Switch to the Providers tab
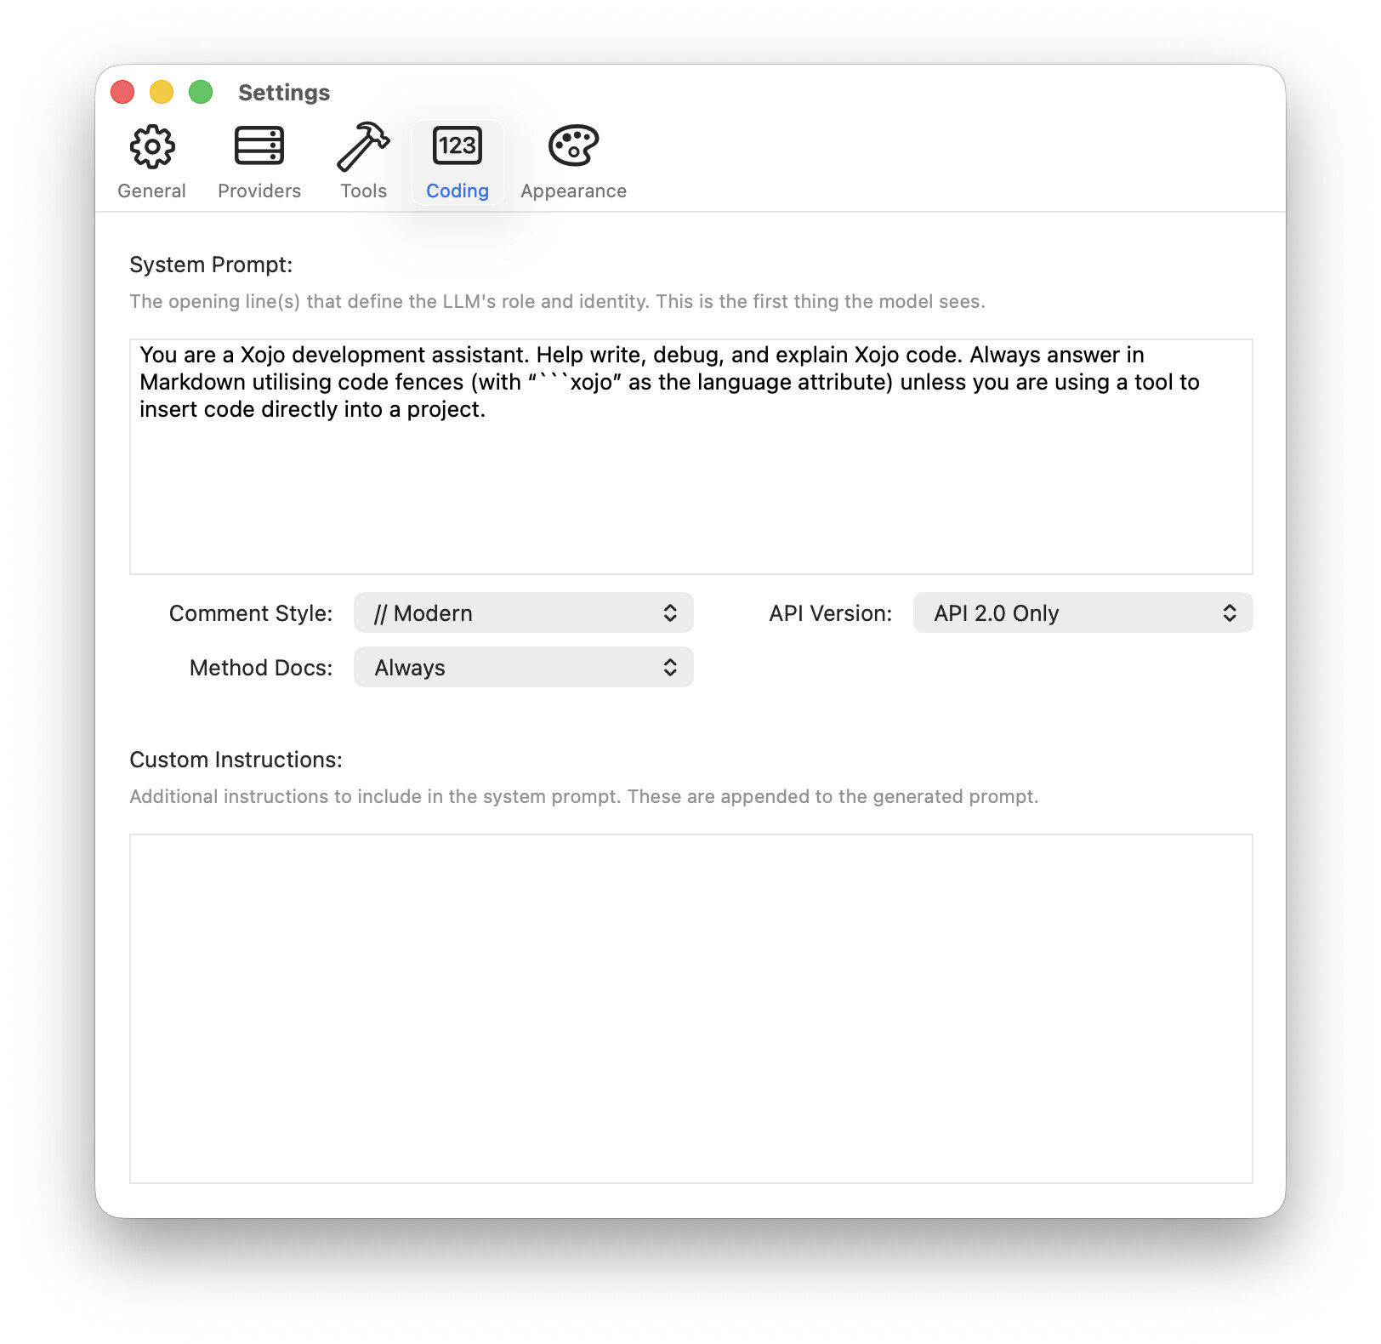The height and width of the screenshot is (1344, 1381). point(259,162)
